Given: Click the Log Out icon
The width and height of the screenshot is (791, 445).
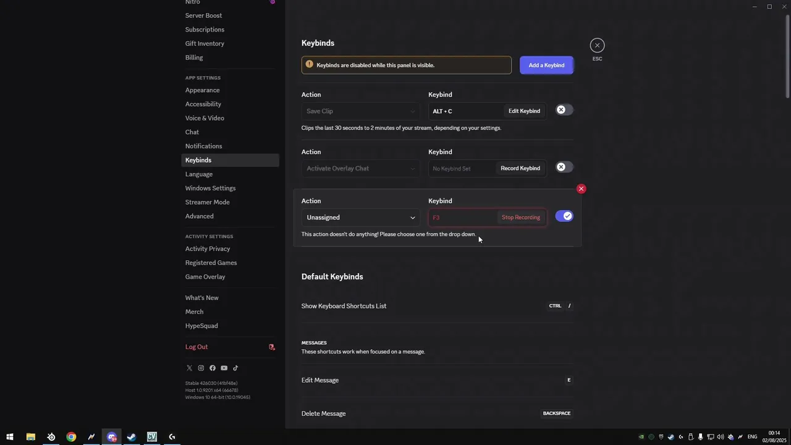Looking at the screenshot, I should (x=271, y=347).
